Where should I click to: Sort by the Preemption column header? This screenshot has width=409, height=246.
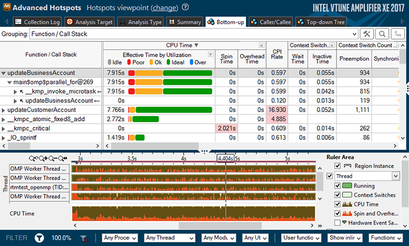pyautogui.click(x=354, y=59)
